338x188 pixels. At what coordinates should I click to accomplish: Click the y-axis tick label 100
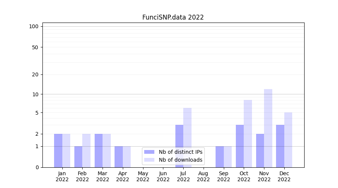(34, 26)
